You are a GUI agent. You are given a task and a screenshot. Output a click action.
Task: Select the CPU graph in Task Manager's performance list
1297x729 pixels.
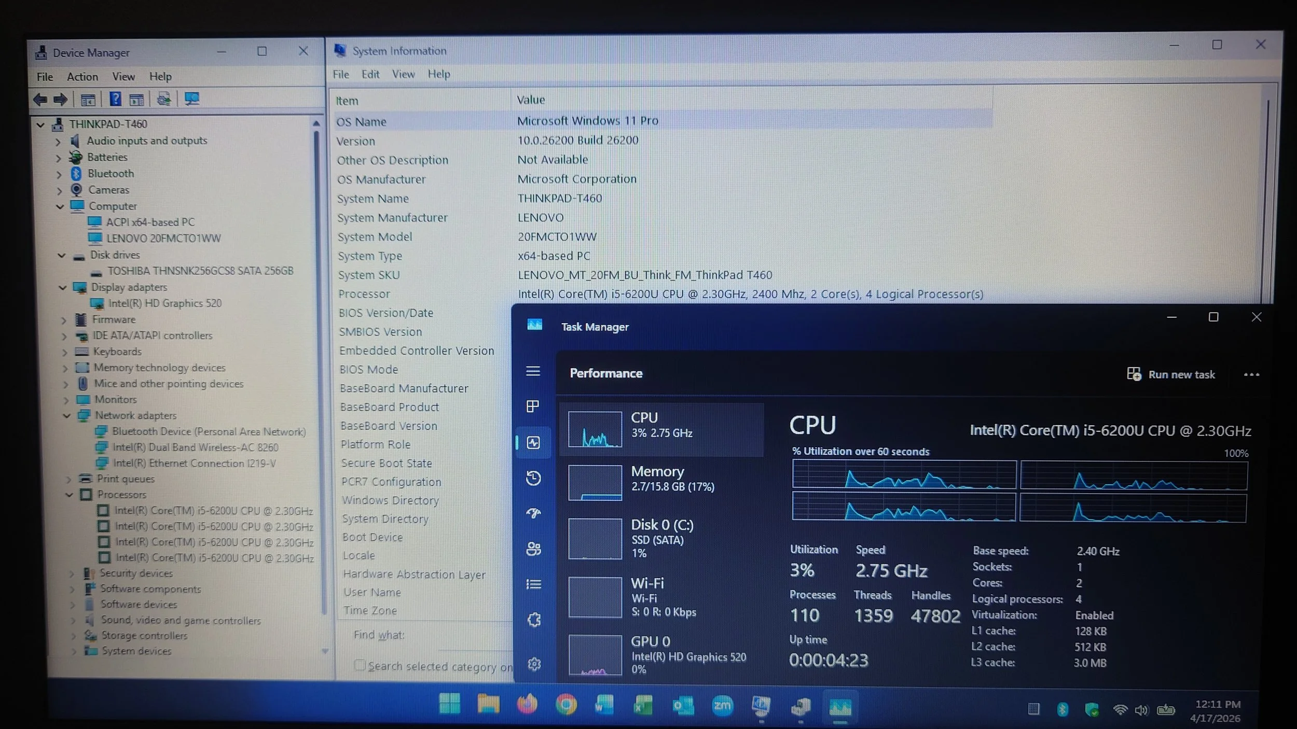[x=661, y=429]
